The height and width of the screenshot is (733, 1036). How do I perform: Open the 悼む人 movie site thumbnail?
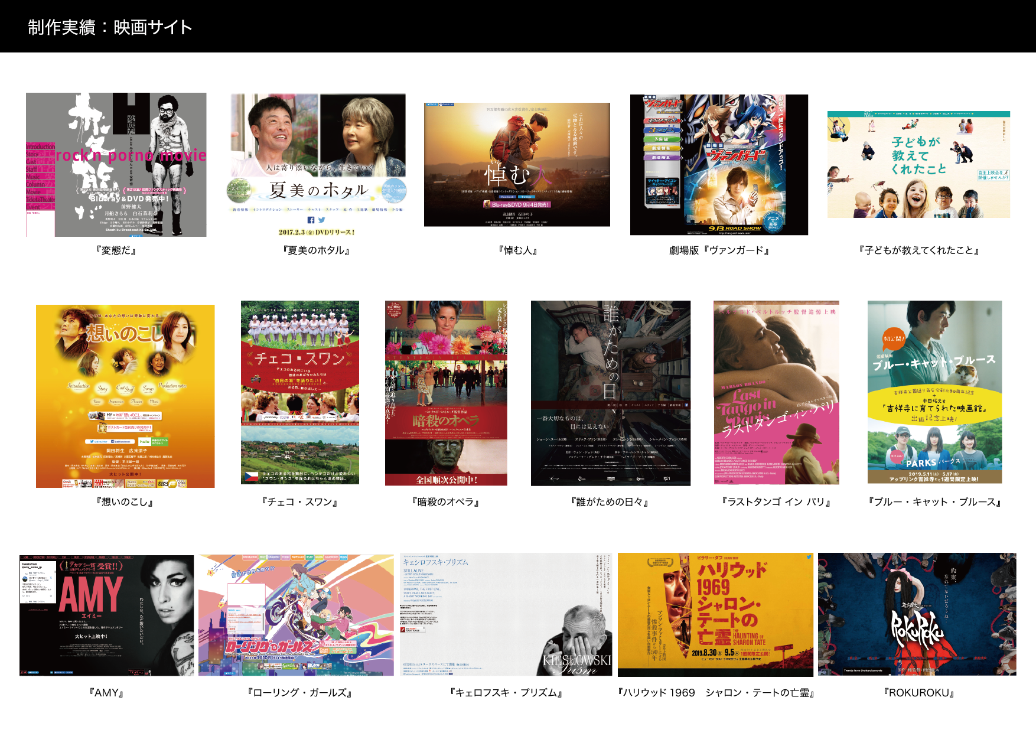click(517, 164)
